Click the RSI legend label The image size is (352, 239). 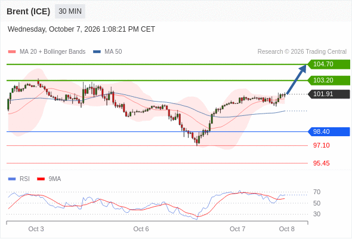pyautogui.click(x=24, y=179)
